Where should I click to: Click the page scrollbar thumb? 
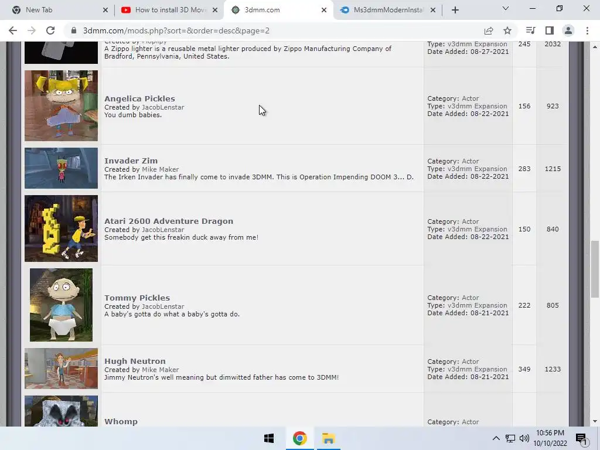(595, 268)
